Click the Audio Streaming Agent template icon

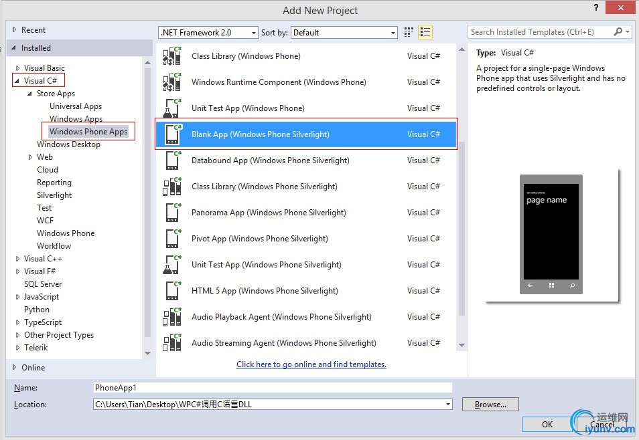click(172, 342)
